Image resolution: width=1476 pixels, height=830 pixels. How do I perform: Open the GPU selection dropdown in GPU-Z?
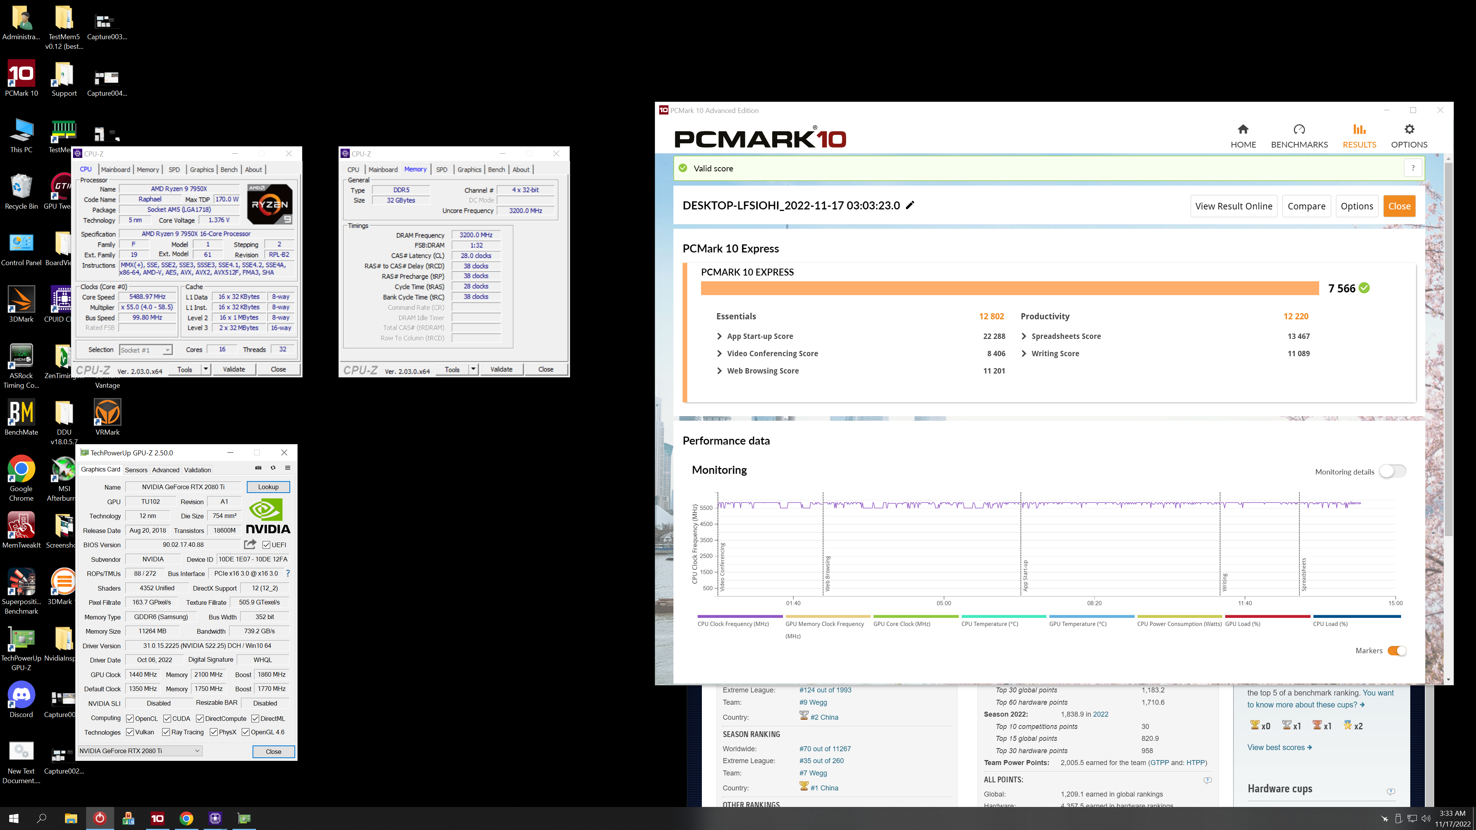tap(140, 751)
